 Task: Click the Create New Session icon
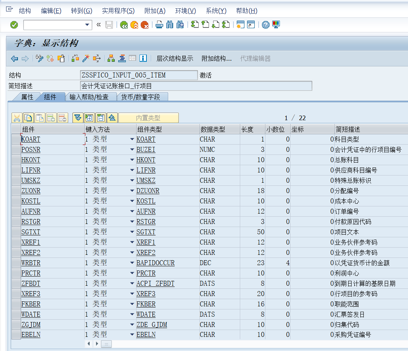(x=241, y=25)
